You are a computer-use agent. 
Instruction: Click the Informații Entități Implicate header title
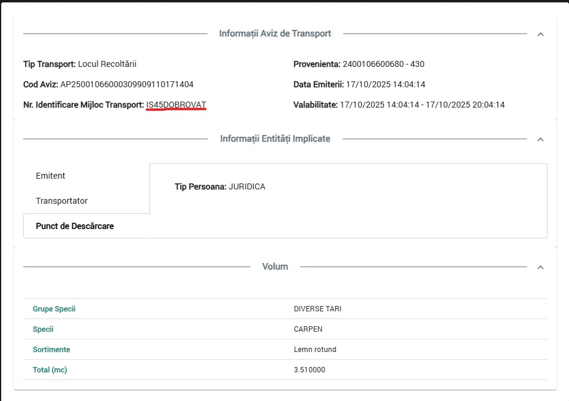(275, 139)
